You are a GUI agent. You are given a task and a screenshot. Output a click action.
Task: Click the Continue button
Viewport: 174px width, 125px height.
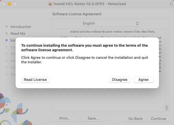click(x=158, y=119)
